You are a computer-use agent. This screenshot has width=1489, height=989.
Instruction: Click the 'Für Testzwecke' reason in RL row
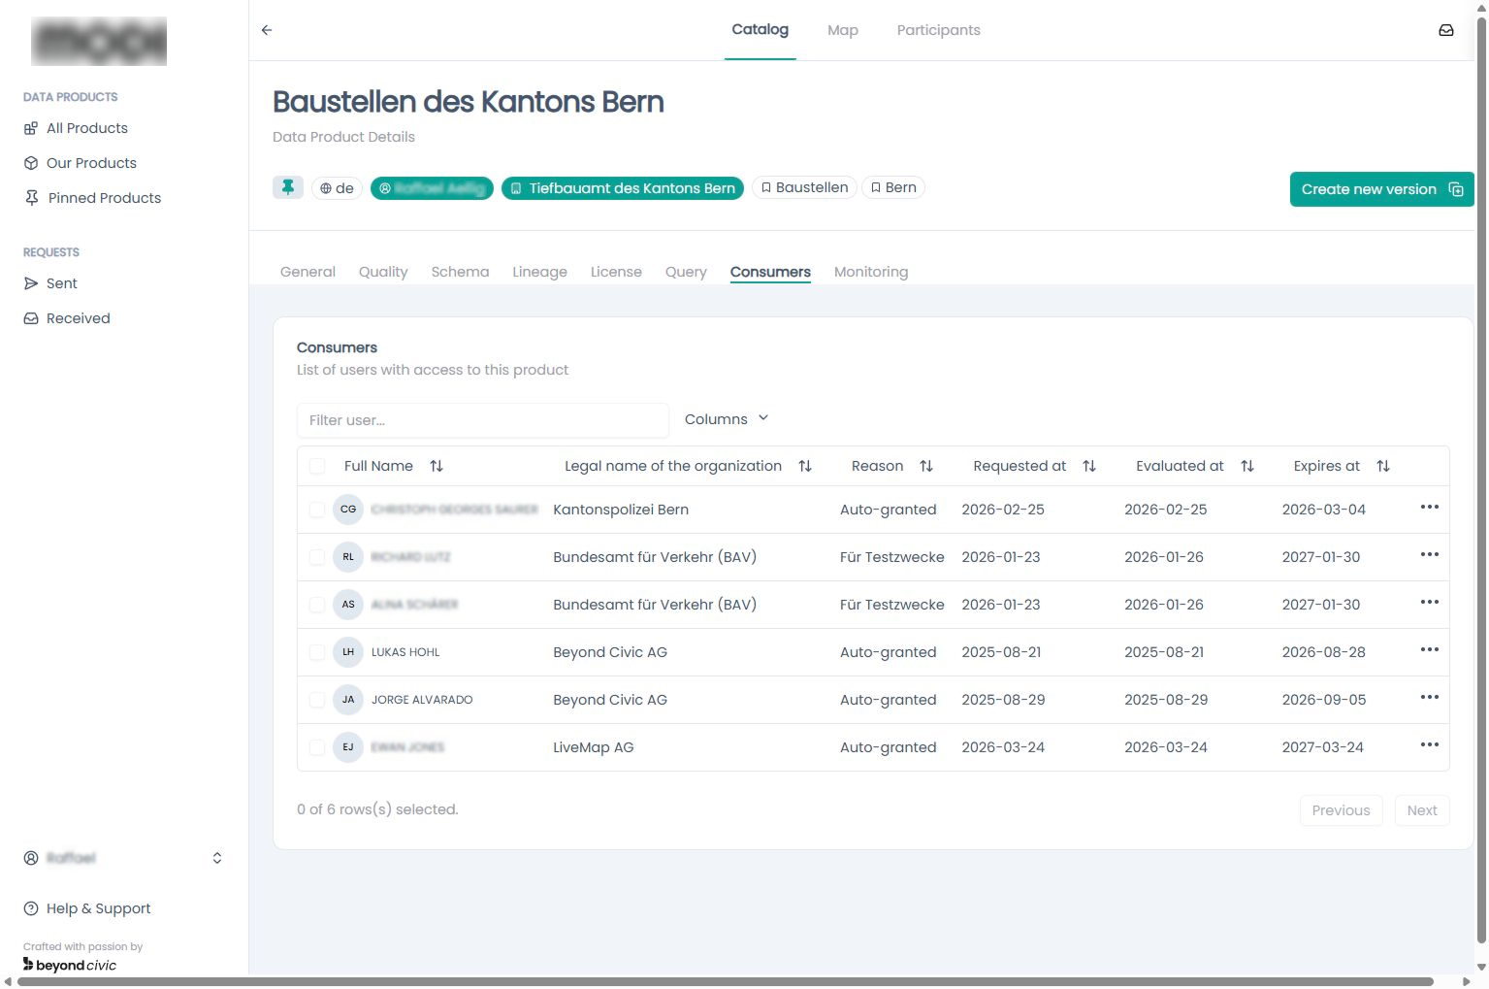click(x=892, y=557)
